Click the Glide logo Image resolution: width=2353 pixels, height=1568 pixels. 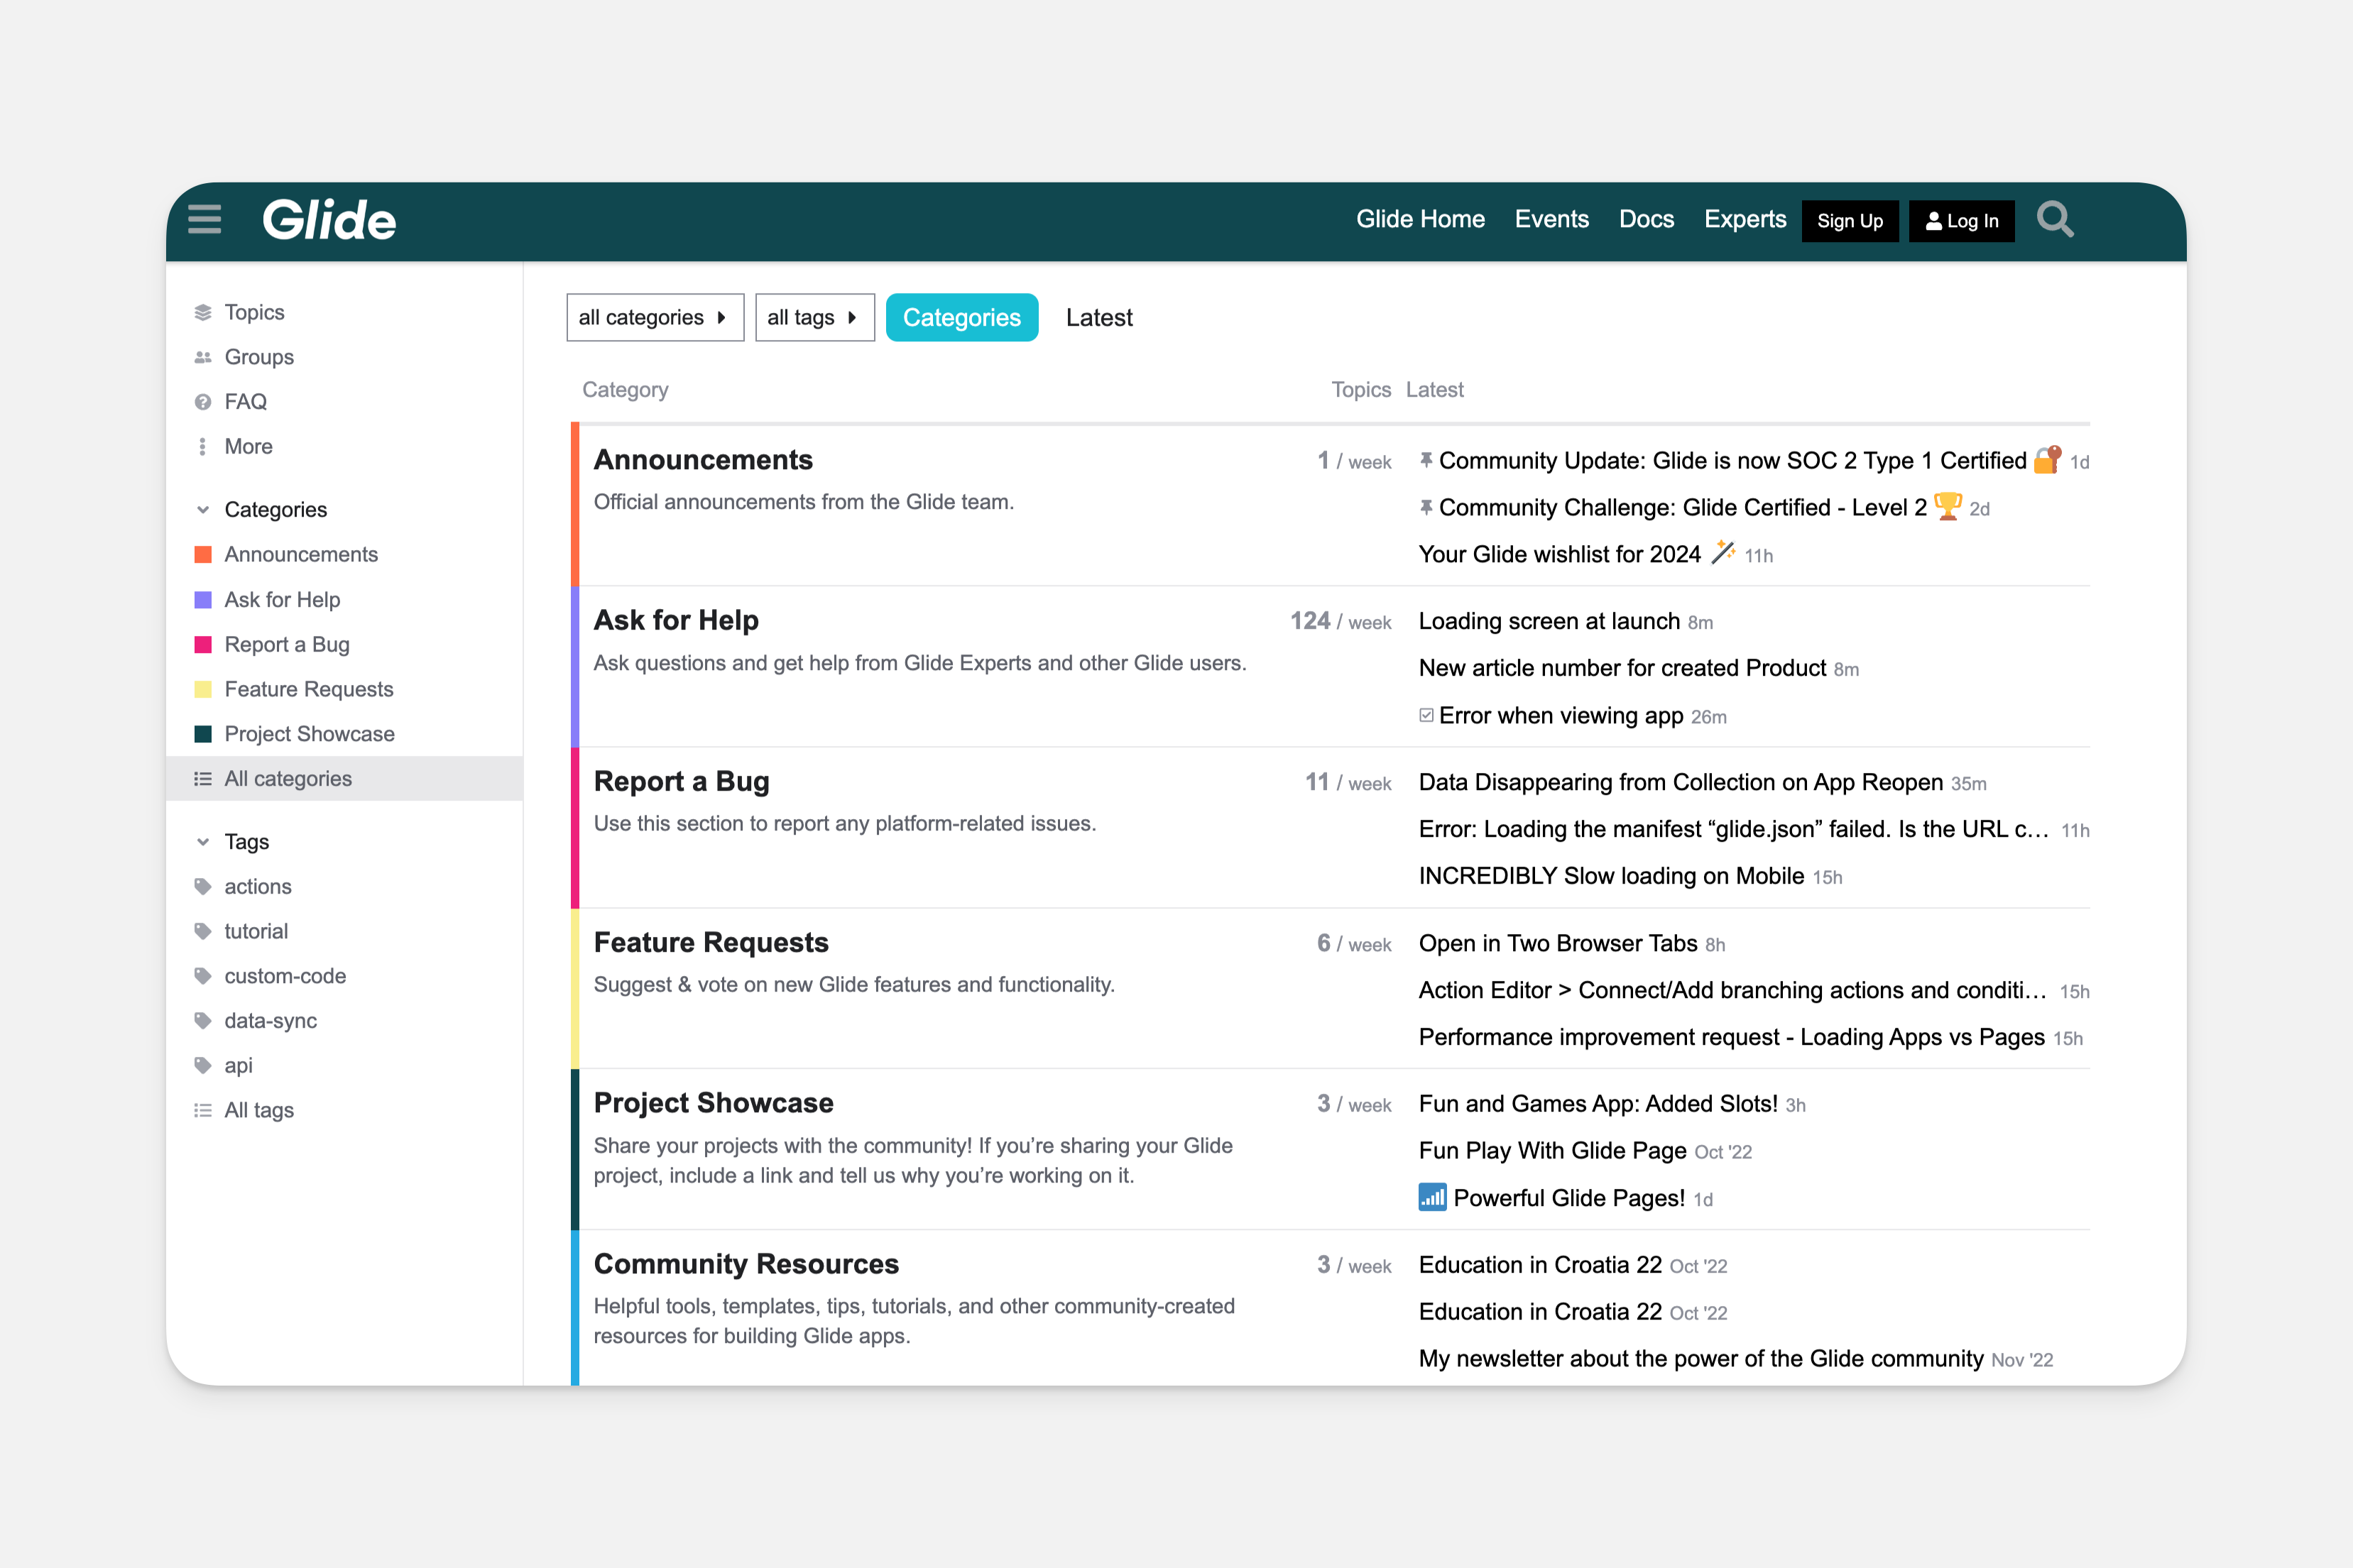(329, 220)
